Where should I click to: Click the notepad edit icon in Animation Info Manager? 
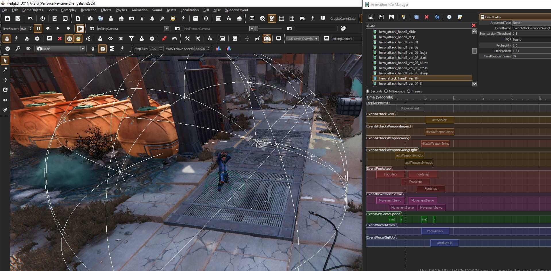pos(460,17)
